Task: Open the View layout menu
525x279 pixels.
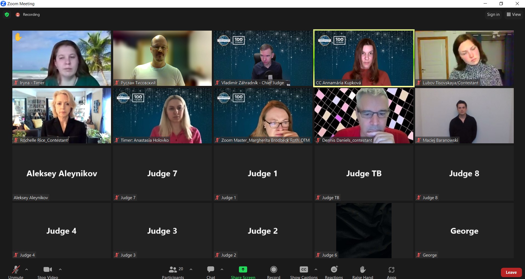Action: click(514, 14)
